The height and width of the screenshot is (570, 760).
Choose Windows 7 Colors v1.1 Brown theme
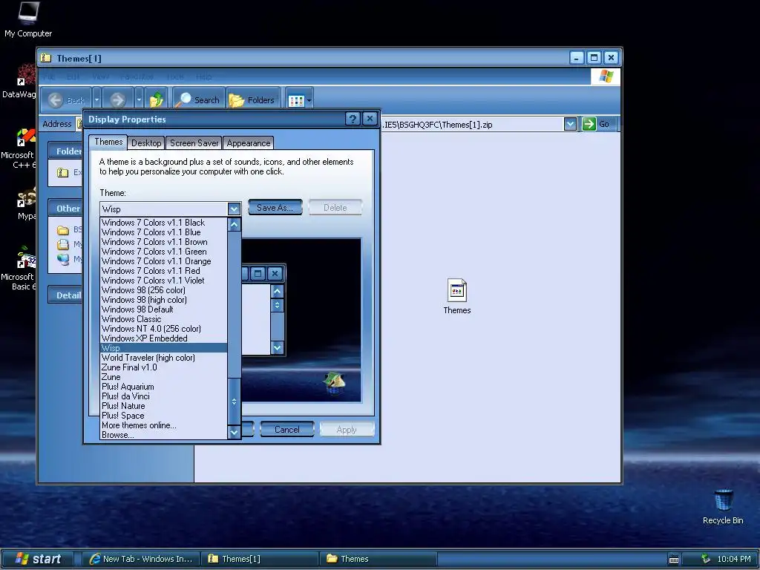coord(163,242)
